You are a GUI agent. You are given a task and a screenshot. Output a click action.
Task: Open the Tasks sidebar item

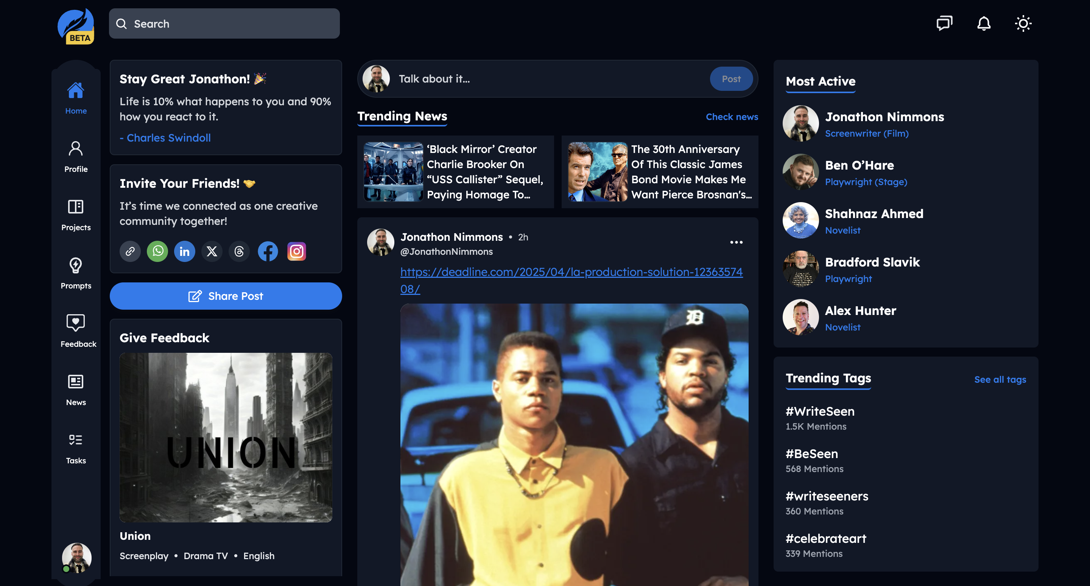click(76, 448)
